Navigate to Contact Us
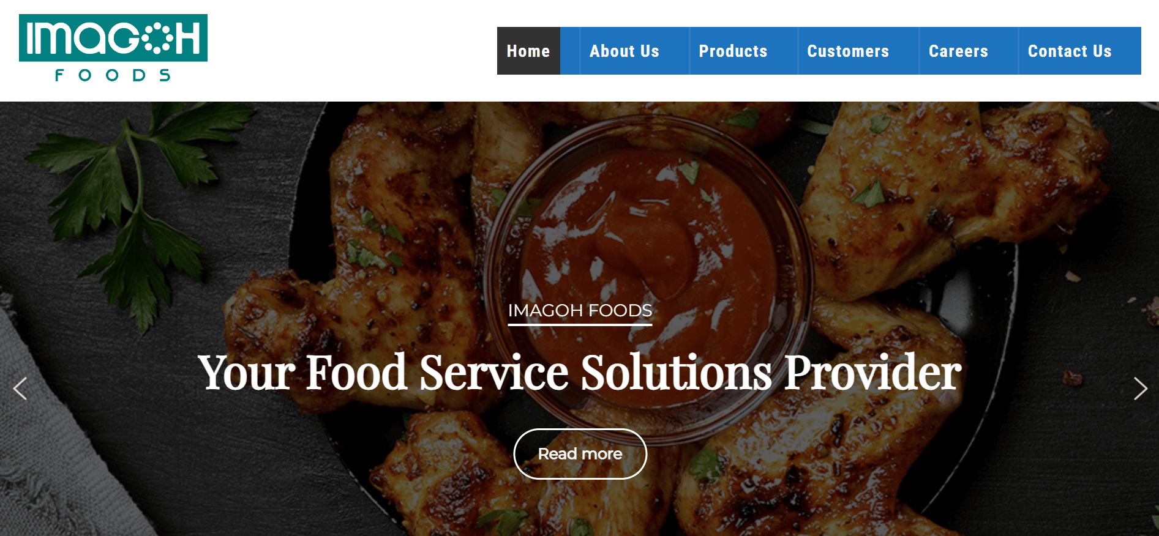This screenshot has height=536, width=1159. [1070, 51]
